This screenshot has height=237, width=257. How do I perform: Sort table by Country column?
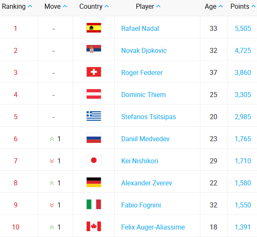pos(94,7)
